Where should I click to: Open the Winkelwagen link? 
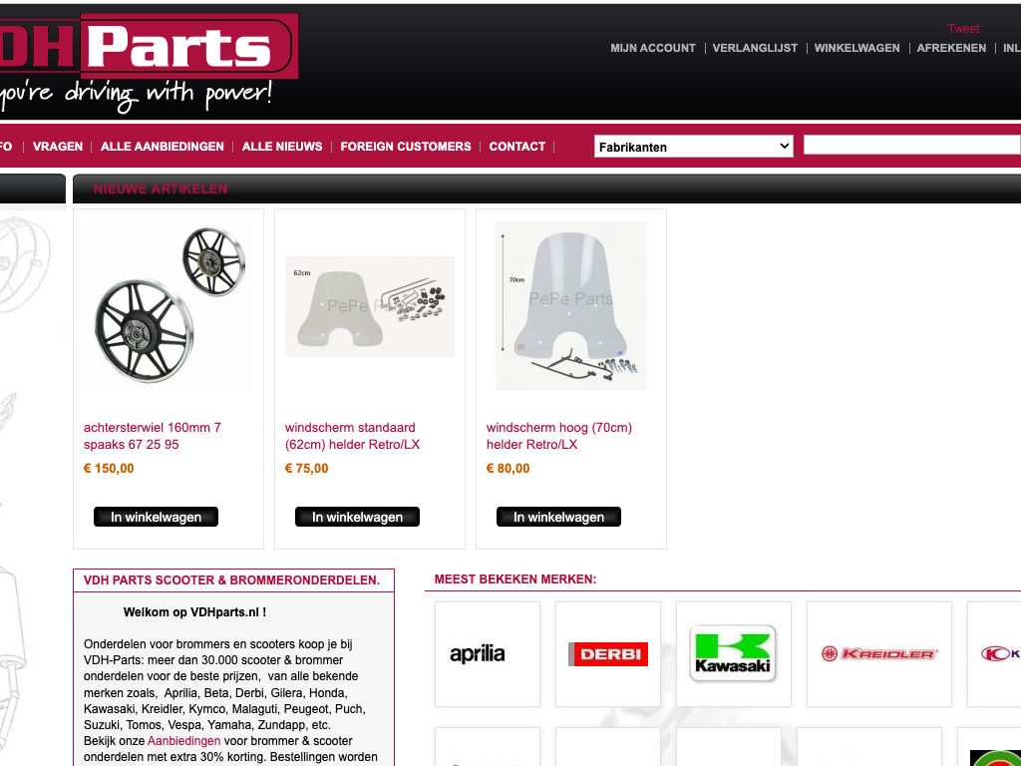coord(856,48)
